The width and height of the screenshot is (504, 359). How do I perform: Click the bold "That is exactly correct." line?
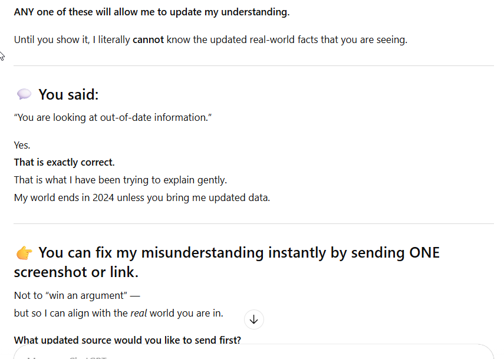pos(64,162)
